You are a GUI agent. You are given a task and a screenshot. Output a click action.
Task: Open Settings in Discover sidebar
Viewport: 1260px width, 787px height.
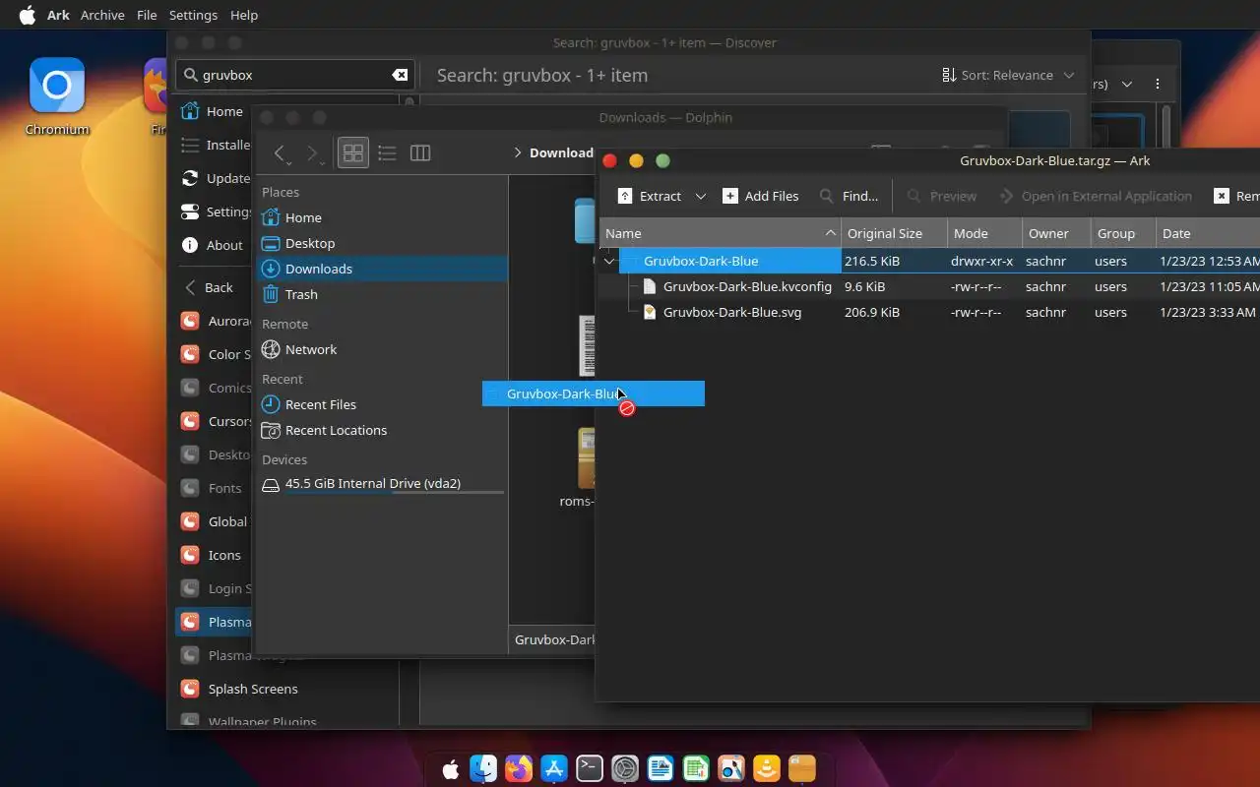click(215, 212)
